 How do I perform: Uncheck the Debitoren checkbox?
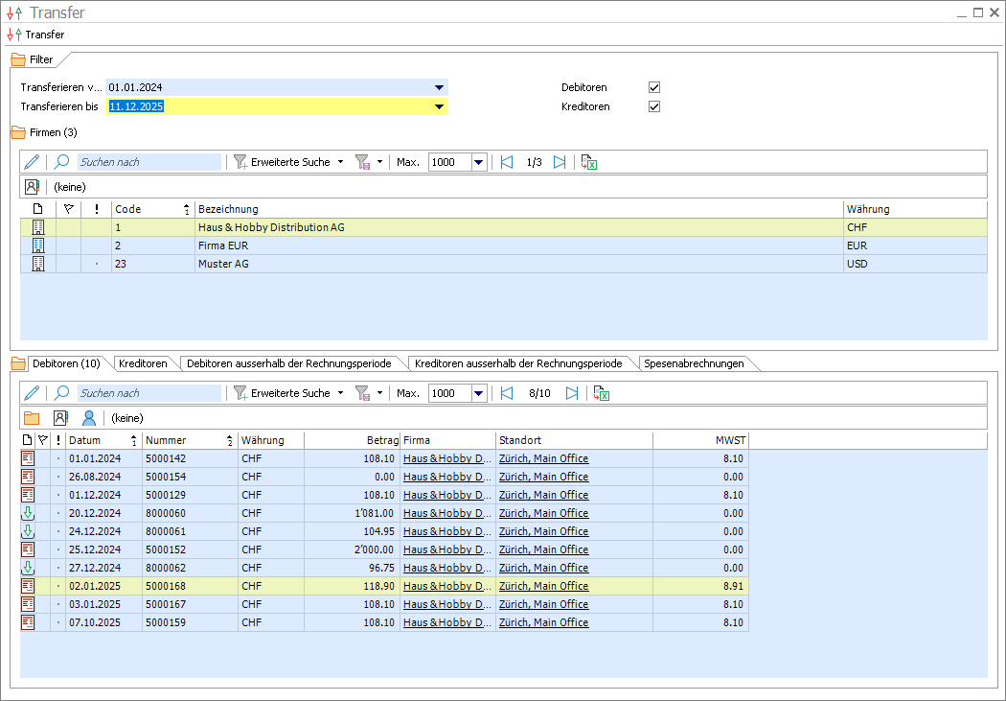click(x=654, y=87)
